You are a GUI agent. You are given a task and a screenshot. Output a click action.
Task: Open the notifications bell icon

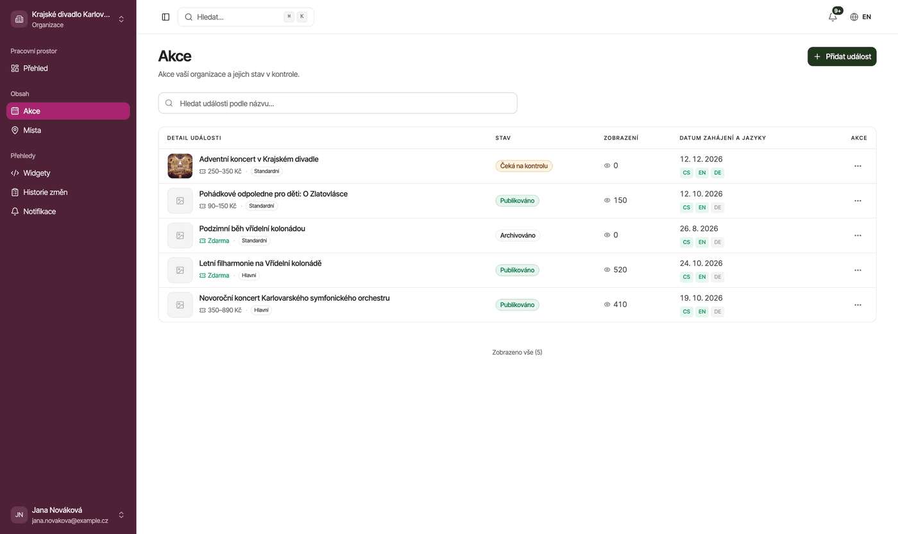tap(833, 17)
